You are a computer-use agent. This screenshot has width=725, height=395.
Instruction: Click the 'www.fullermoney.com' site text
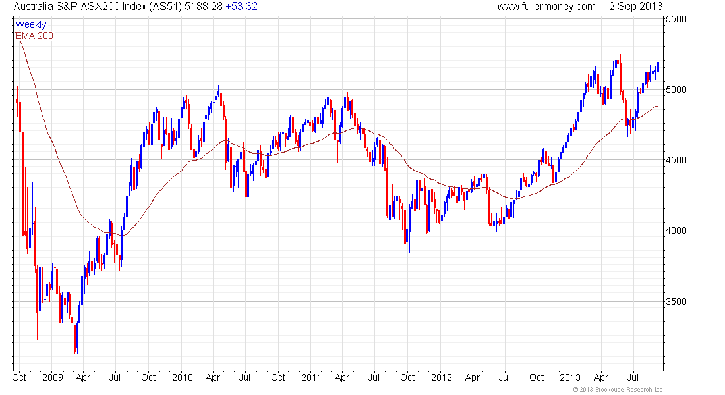[x=546, y=7]
